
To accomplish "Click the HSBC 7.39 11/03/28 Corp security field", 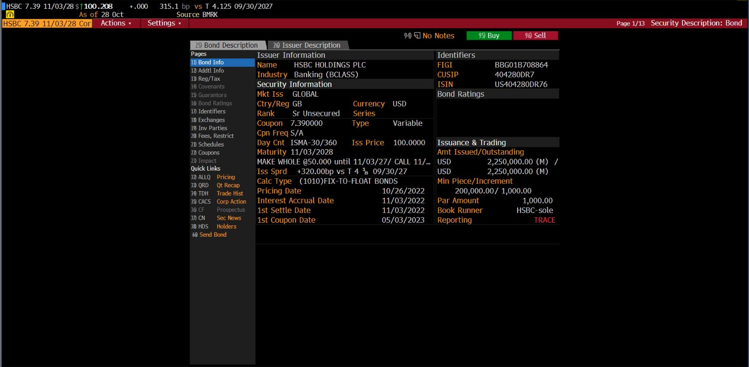I will [x=47, y=24].
